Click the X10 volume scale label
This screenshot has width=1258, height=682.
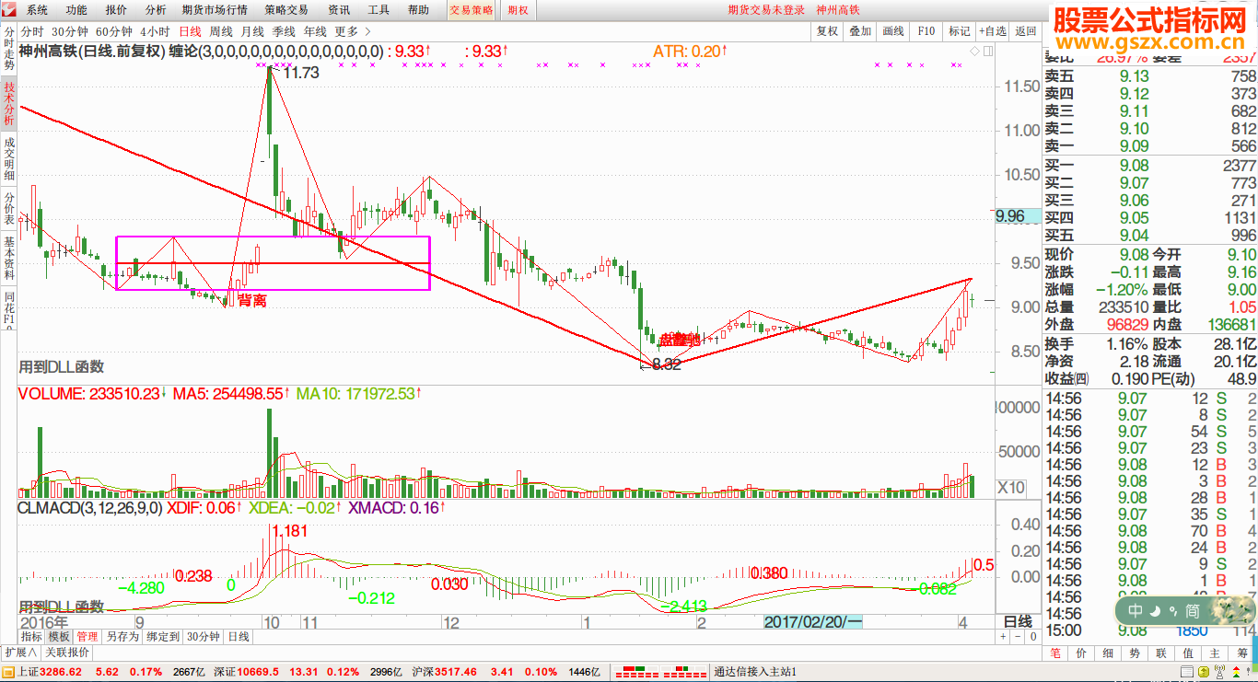1012,487
